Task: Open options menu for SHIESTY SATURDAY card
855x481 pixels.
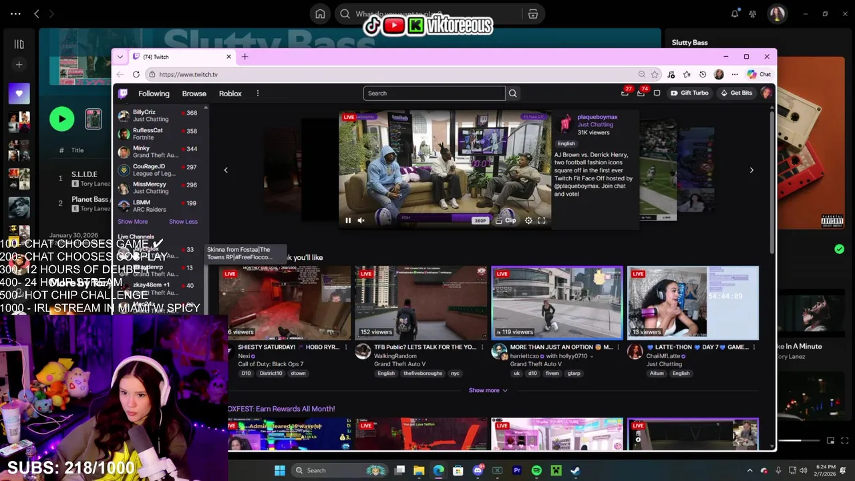Action: coord(346,347)
